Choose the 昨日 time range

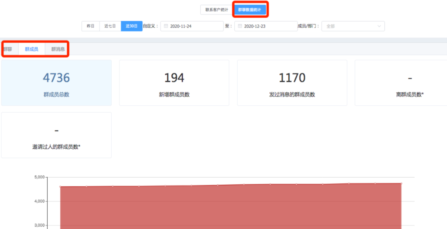click(90, 26)
